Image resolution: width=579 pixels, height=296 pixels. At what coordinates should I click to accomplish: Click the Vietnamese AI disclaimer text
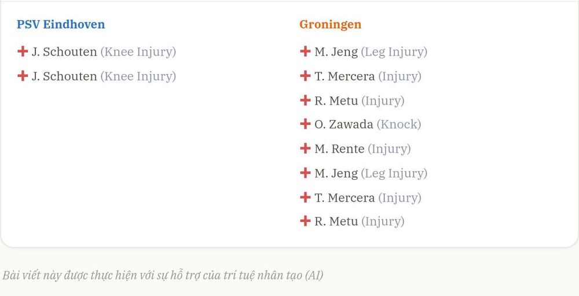point(163,275)
